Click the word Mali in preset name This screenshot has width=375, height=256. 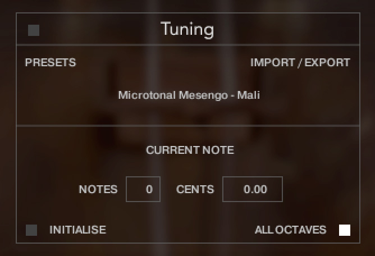coord(249,95)
